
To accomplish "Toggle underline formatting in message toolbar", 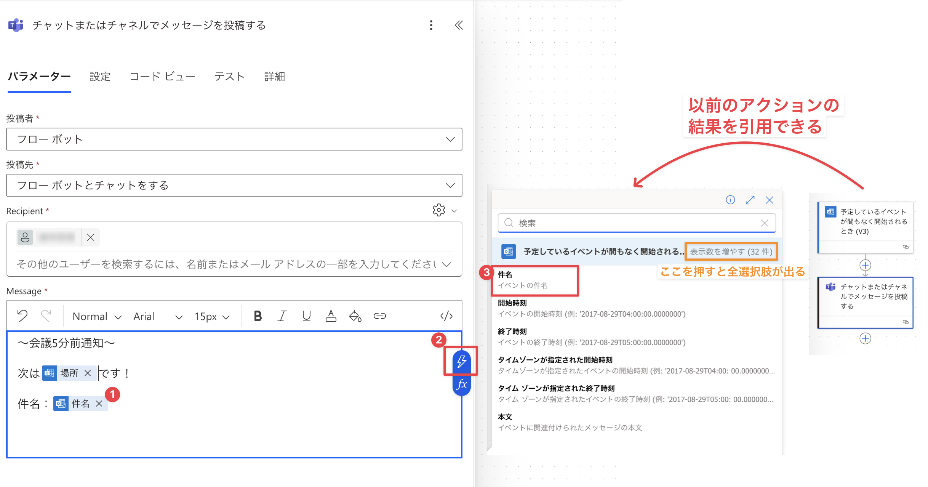I will 306,316.
